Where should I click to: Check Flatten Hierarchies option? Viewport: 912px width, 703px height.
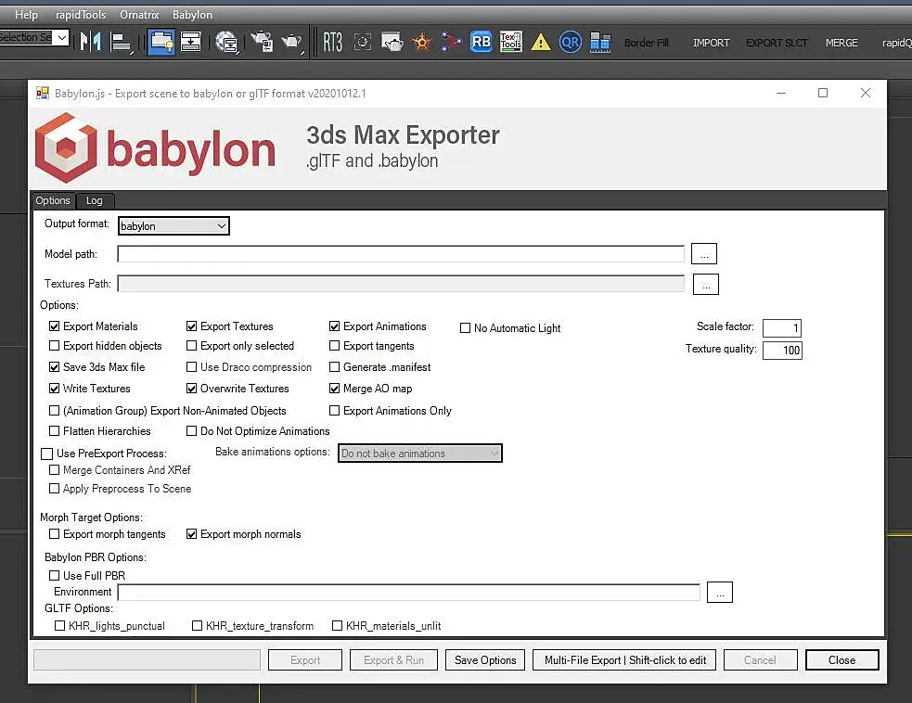point(54,431)
